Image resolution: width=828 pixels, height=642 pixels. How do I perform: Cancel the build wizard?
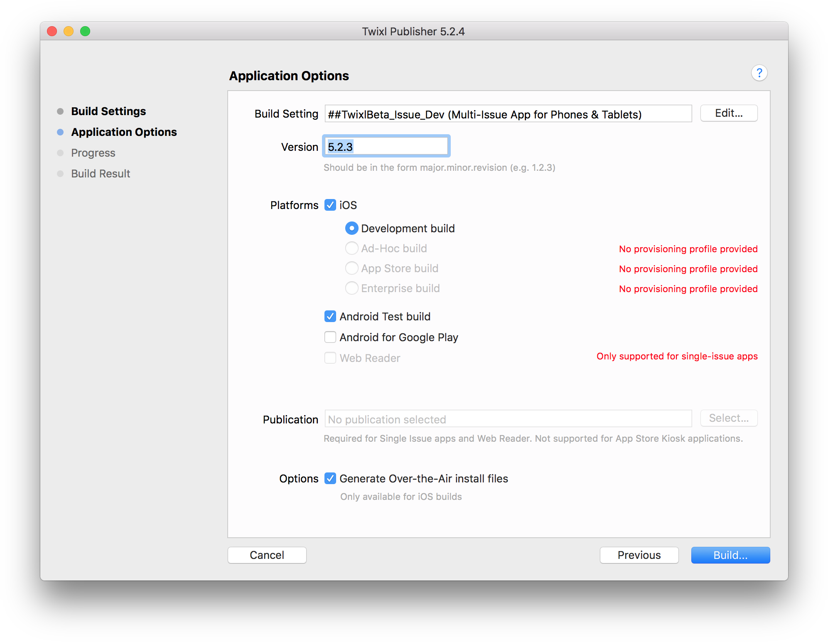coord(267,555)
